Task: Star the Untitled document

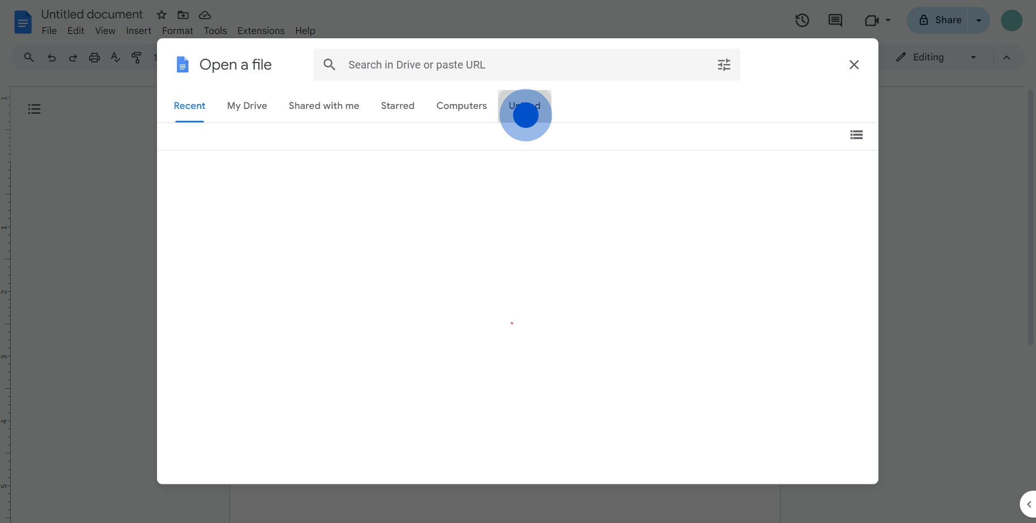Action: (161, 15)
